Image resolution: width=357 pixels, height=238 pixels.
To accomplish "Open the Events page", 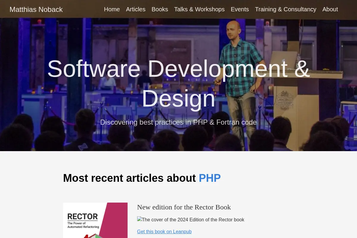I will click(240, 9).
